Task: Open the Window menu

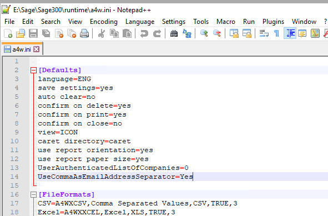Action: [x=304, y=22]
